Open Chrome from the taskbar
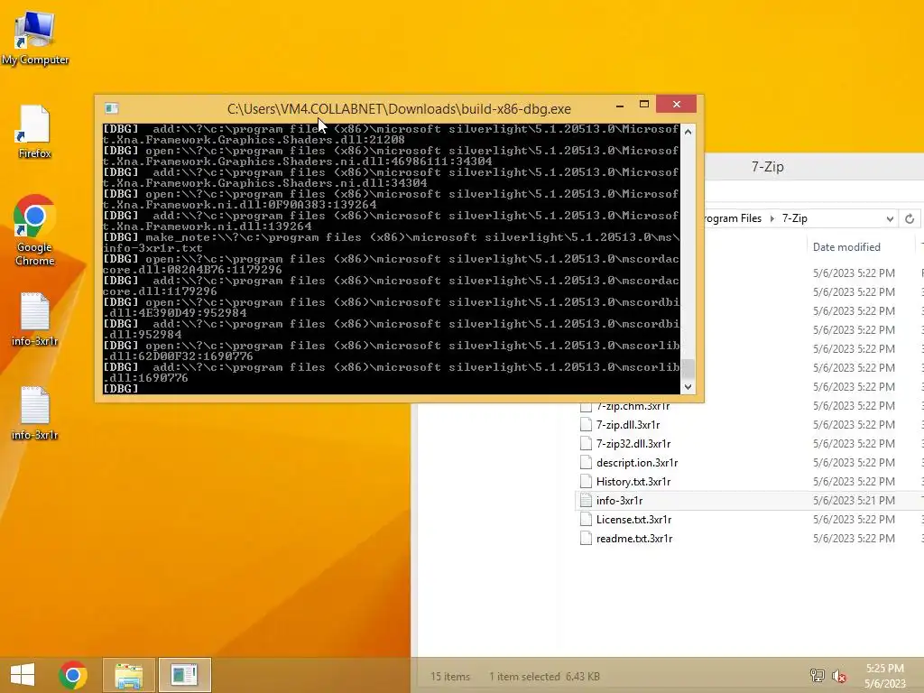 coord(73,675)
